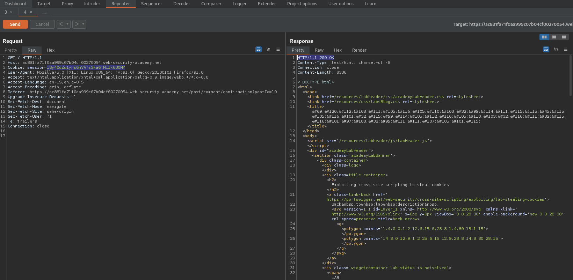
Task: Go back to previous request in history
Action: tap(61, 24)
